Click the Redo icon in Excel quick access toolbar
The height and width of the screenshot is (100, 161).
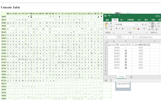[x=115, y=16]
